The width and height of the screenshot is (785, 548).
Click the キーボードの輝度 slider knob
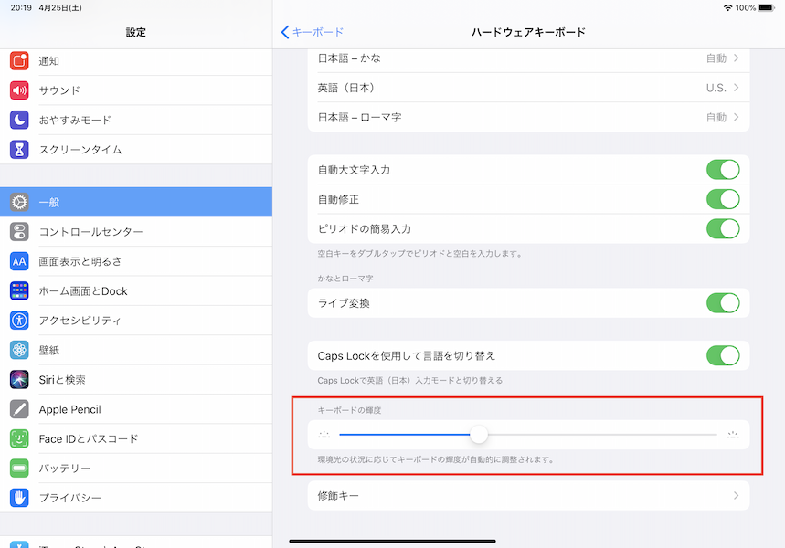click(x=478, y=435)
